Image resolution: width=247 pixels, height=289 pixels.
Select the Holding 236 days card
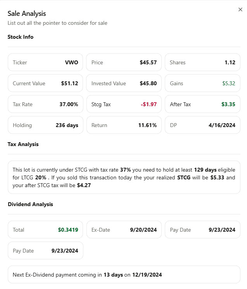pyautogui.click(x=45, y=125)
